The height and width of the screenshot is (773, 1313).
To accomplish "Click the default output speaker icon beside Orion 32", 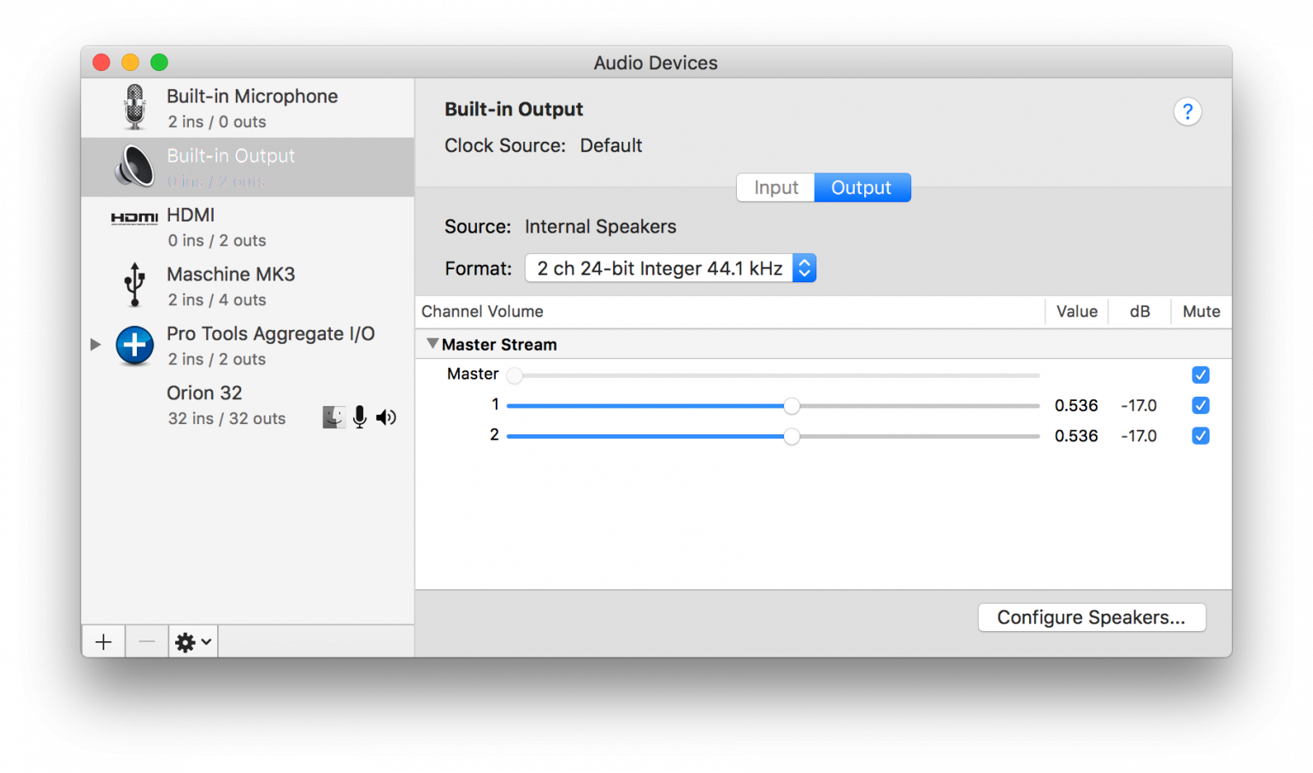I will (386, 417).
